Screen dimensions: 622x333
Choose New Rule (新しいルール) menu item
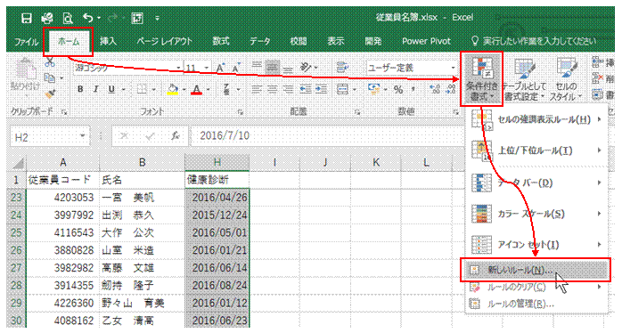pos(536,270)
